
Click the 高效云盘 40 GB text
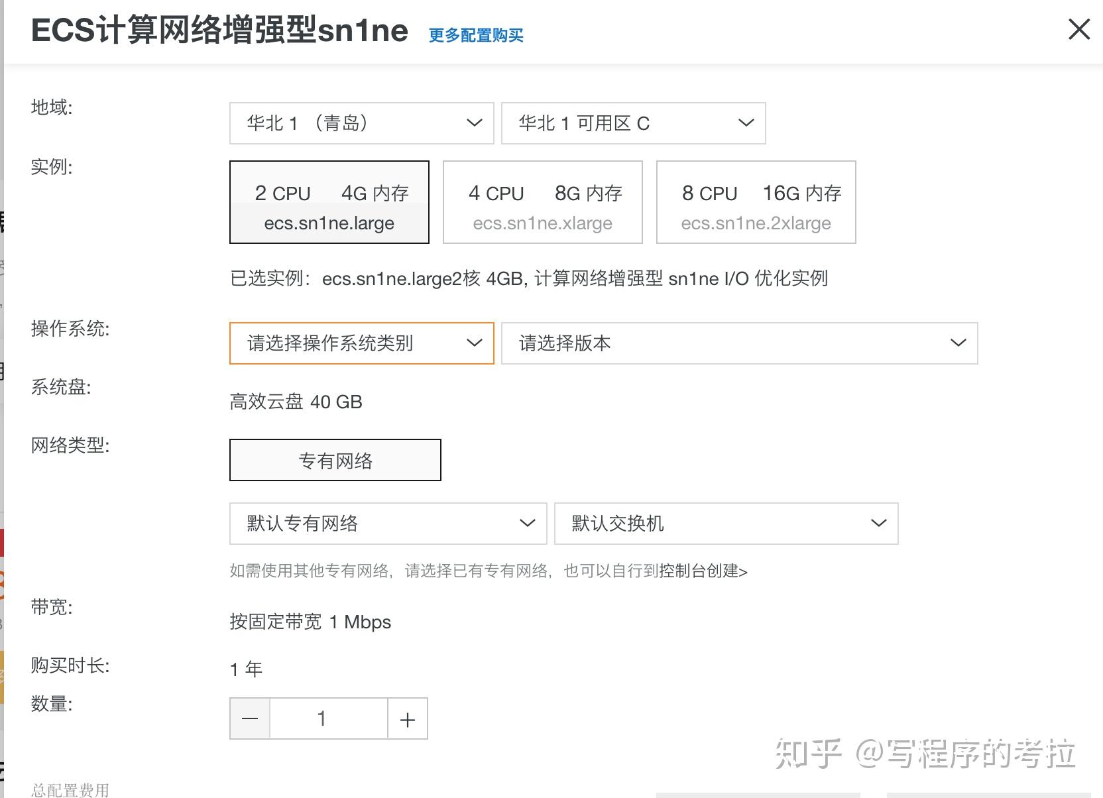coord(296,402)
